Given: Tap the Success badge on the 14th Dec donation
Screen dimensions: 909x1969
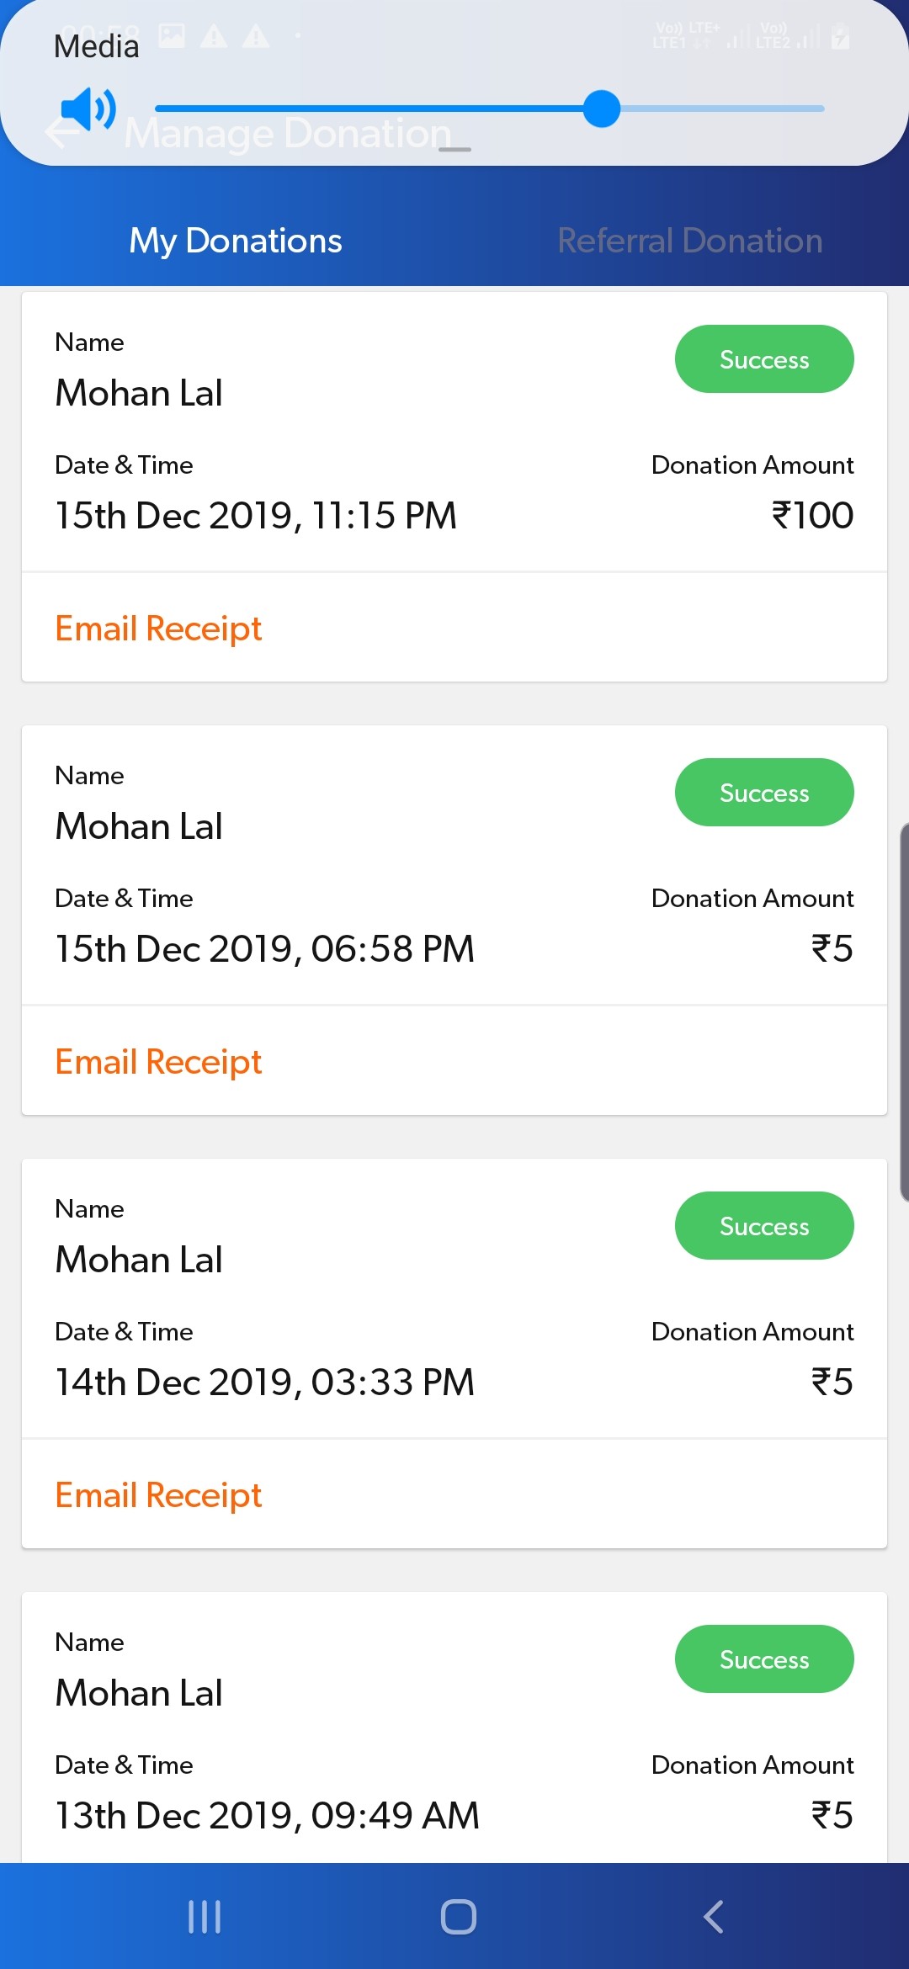Looking at the screenshot, I should point(763,1226).
